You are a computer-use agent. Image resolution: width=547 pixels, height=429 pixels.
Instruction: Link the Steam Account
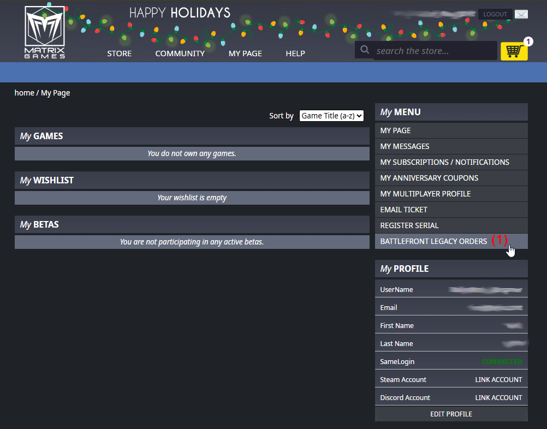(x=498, y=379)
